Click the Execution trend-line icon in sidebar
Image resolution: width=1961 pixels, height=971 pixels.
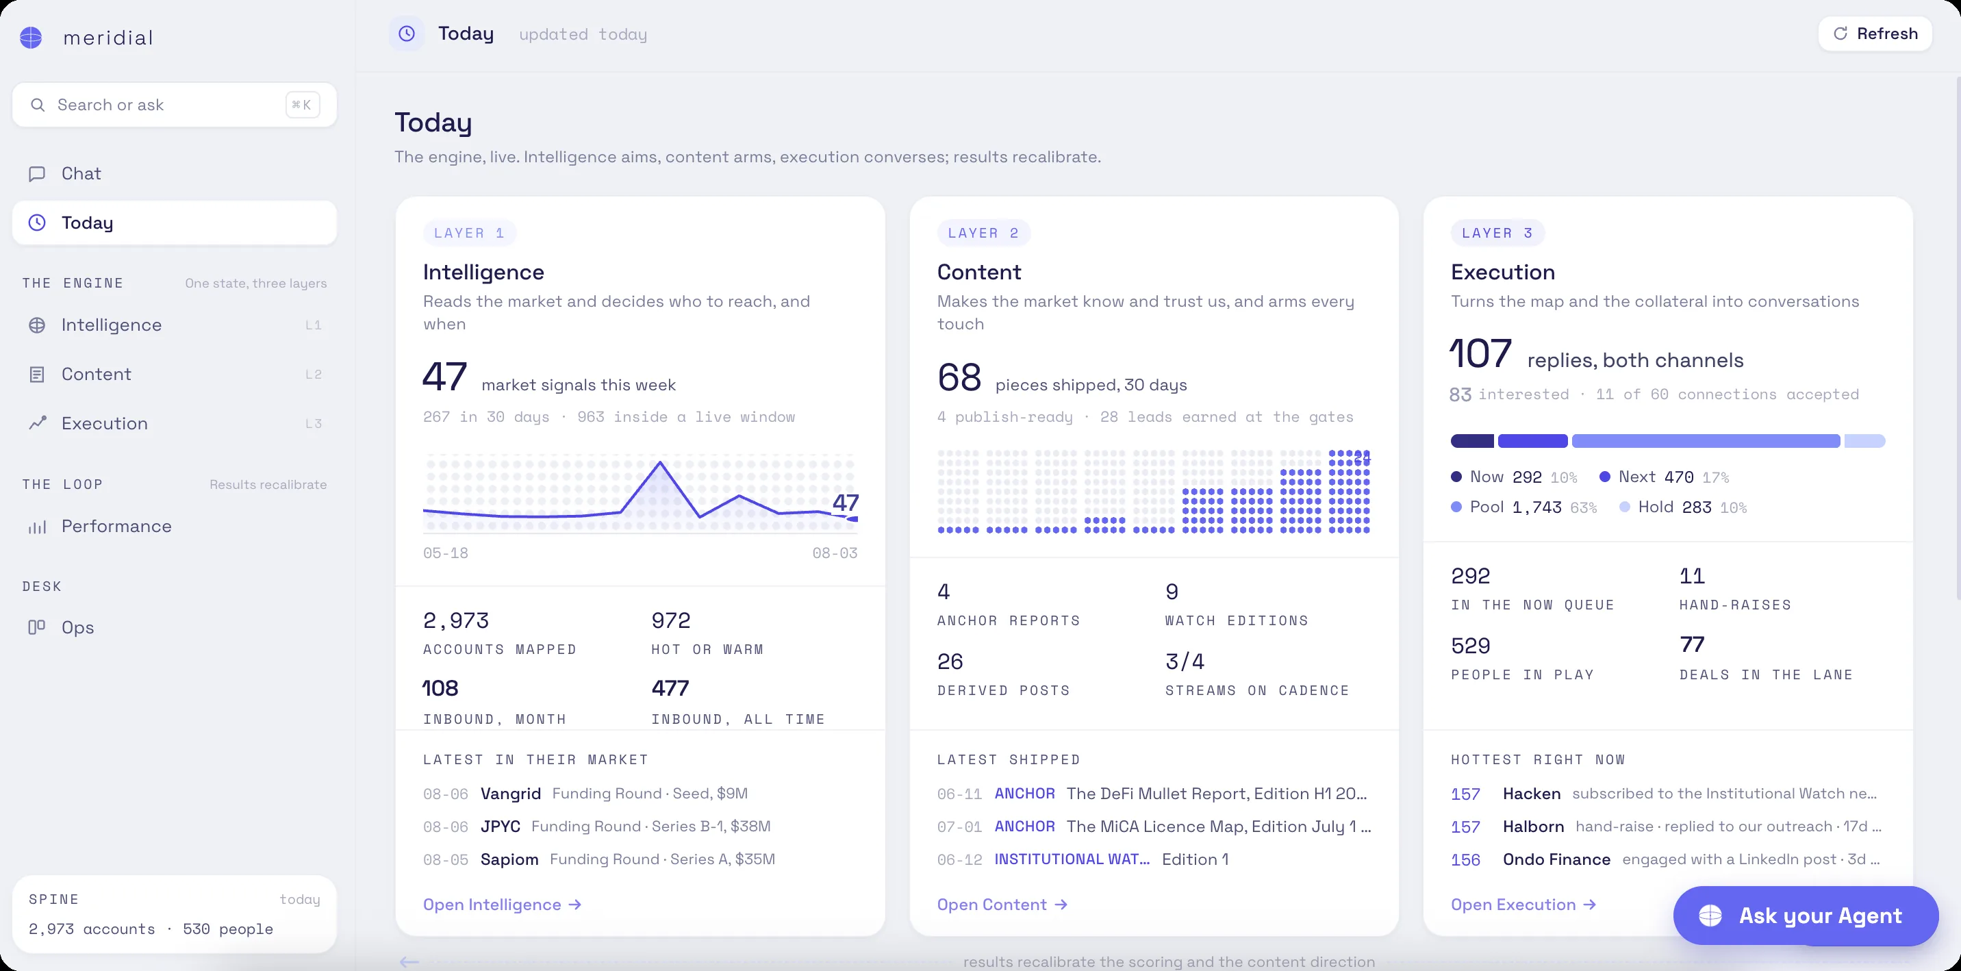tap(37, 423)
